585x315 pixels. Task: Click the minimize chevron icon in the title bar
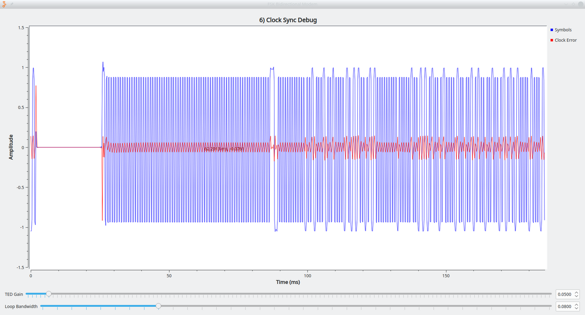[566, 4]
